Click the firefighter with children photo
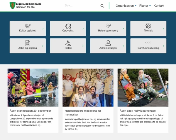Viewport: 176px width, 140px height. (x=33, y=87)
